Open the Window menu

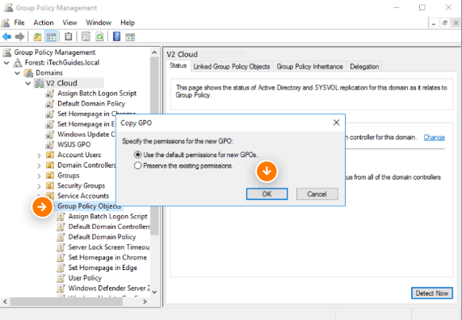[99, 23]
